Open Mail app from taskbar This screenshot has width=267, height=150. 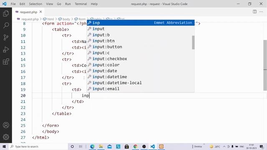click(109, 146)
